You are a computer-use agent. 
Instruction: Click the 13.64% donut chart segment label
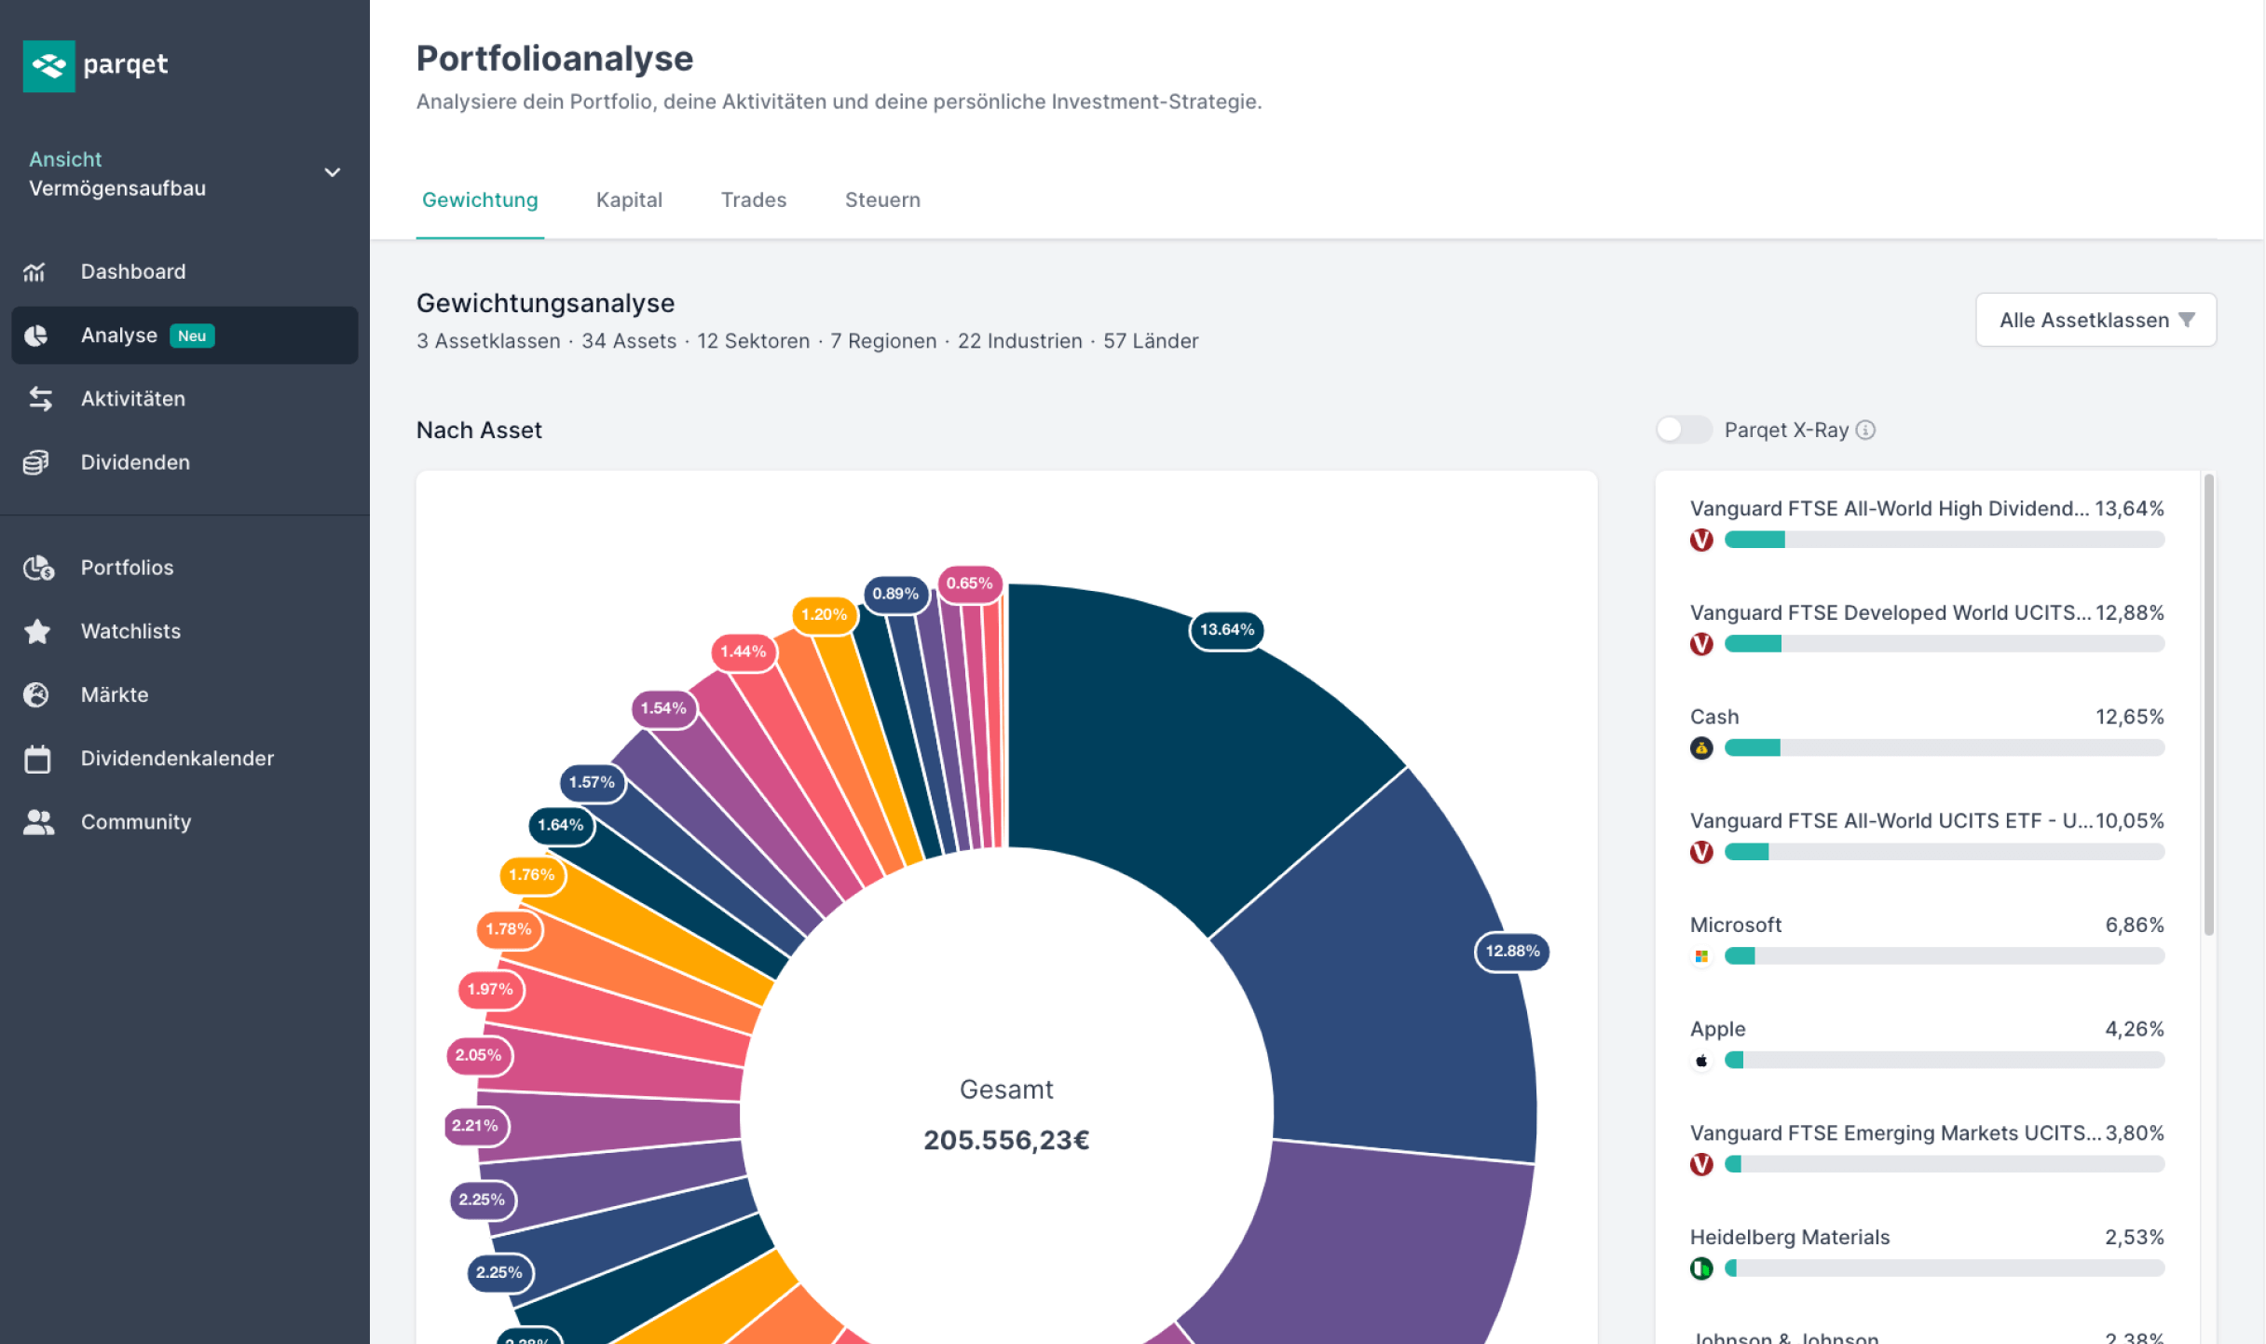click(1226, 630)
